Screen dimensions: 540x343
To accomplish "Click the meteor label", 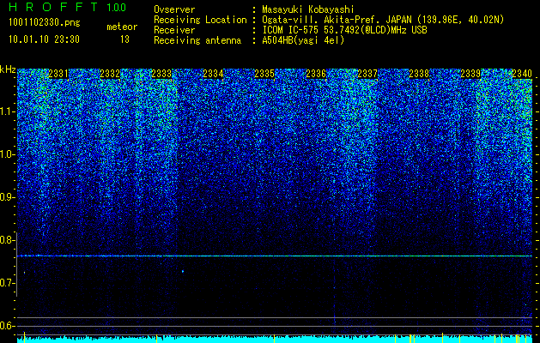I will pos(122,27).
